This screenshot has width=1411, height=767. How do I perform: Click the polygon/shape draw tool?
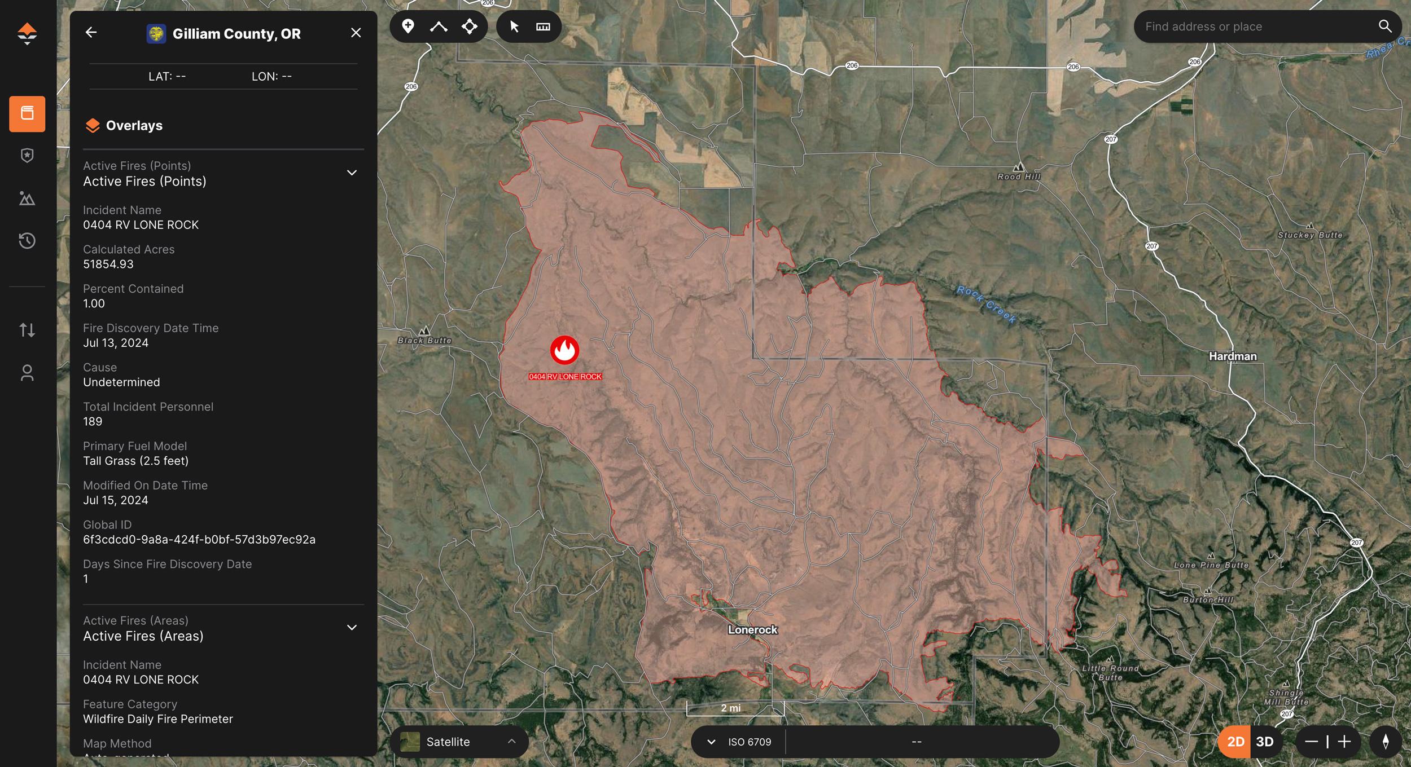click(471, 27)
